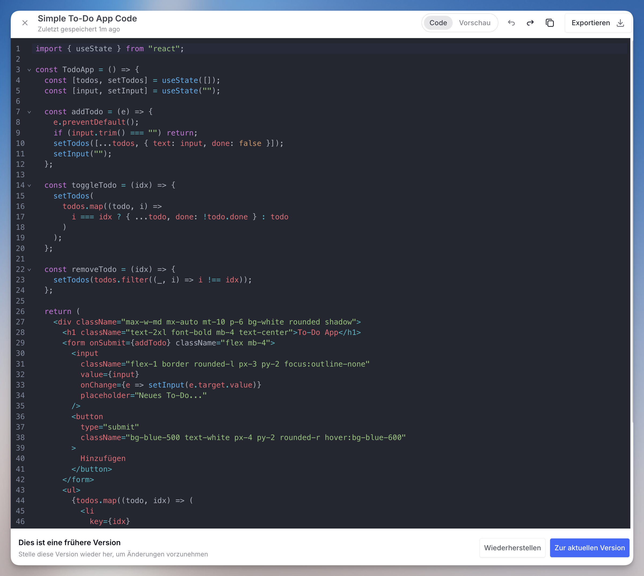The width and height of the screenshot is (644, 576).
Task: Fold the toggleTodo function at line 14
Action: [29, 186]
